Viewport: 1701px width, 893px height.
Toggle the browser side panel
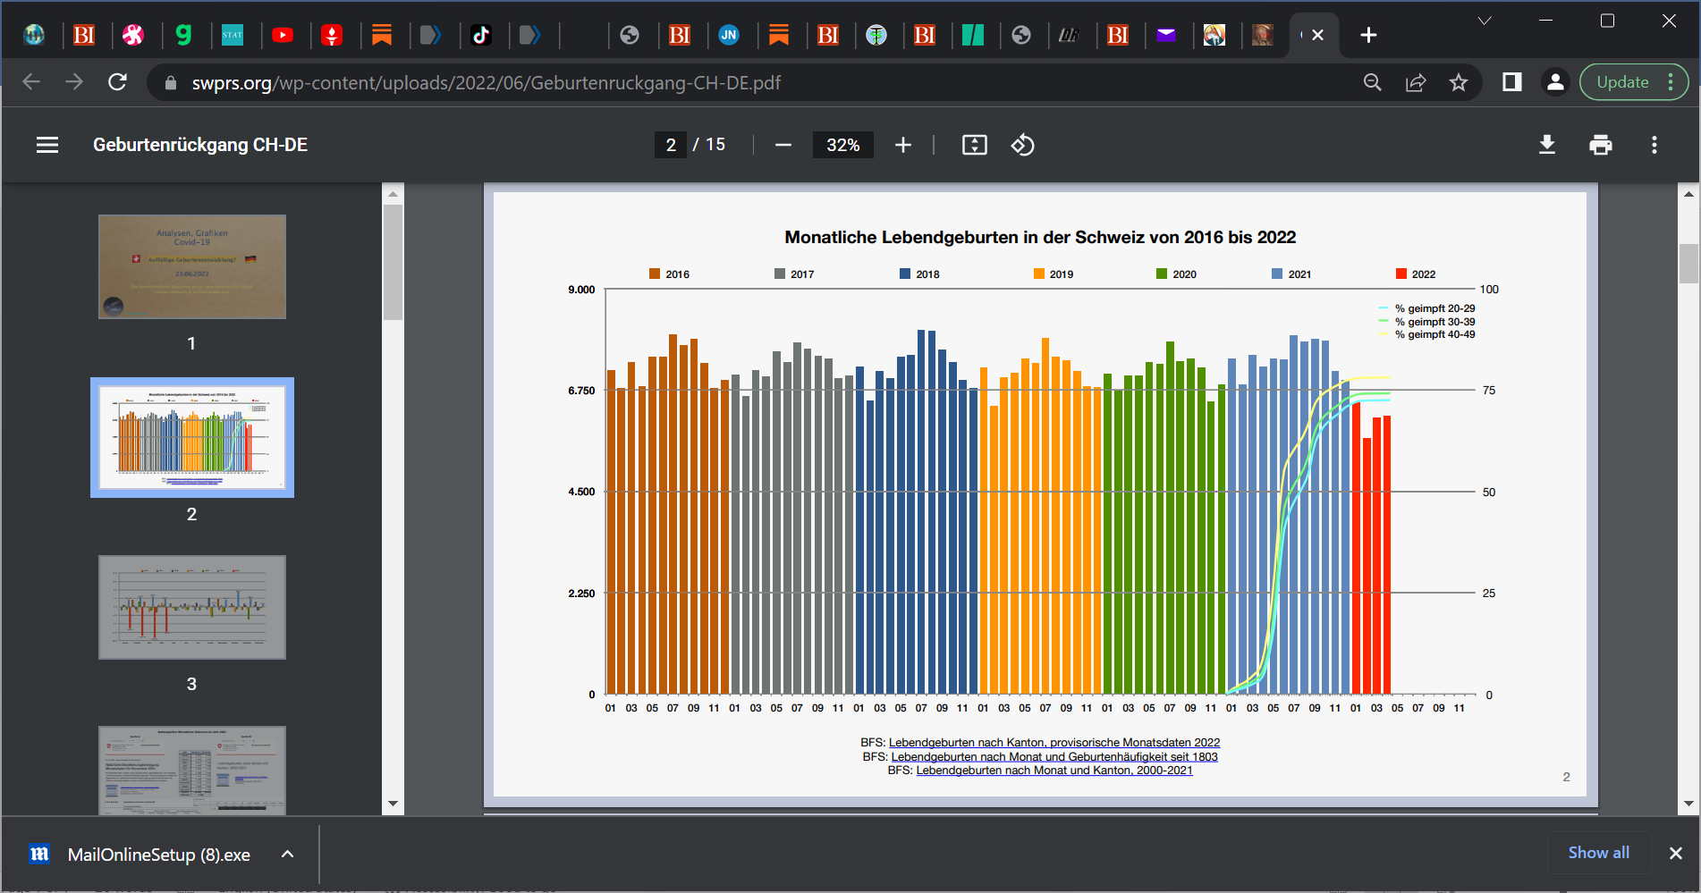(x=1511, y=83)
